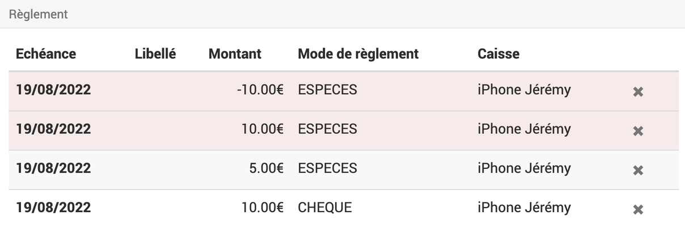The image size is (685, 228).
Task: Delete the -10.00€ ESPECES payment row
Action: 638,92
